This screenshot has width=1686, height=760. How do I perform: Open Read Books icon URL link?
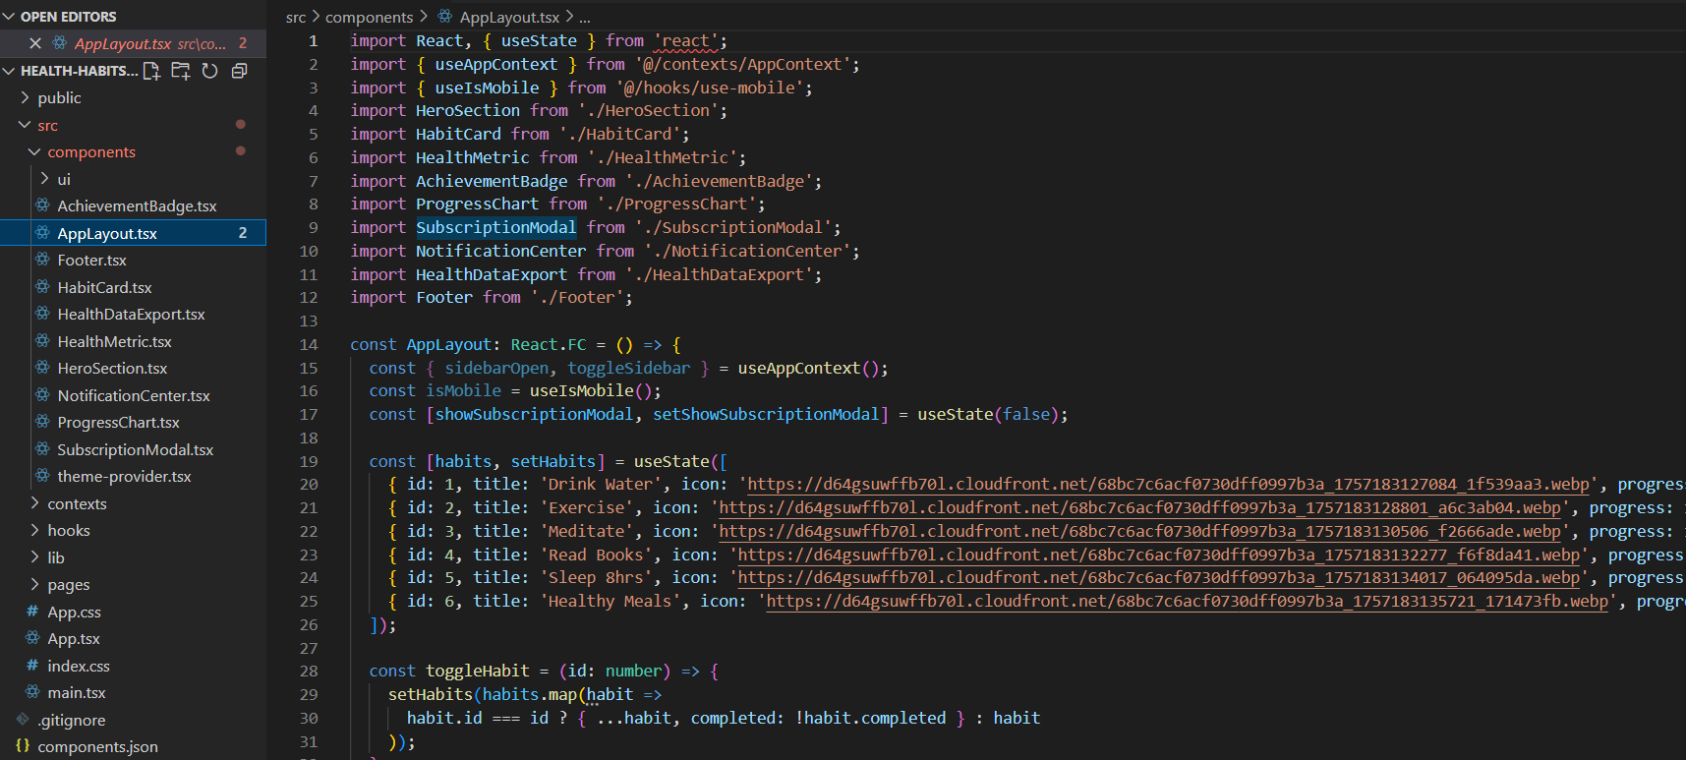point(1158,555)
